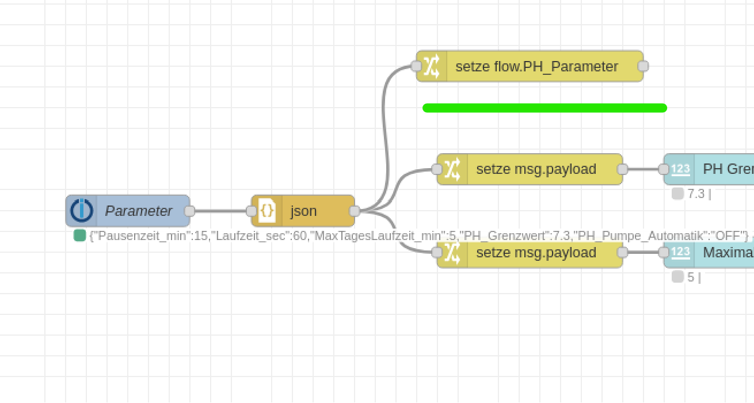The image size is (754, 403).
Task: Click the curly braces icon on json node
Action: pyautogui.click(x=267, y=211)
